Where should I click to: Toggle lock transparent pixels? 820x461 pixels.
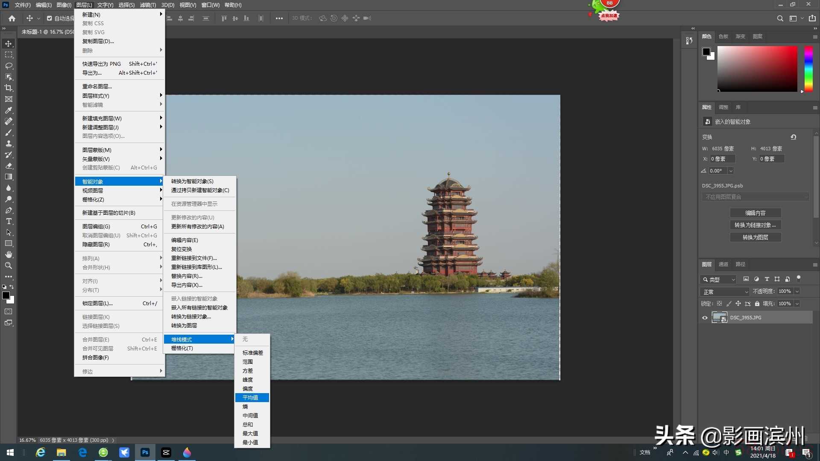click(719, 303)
